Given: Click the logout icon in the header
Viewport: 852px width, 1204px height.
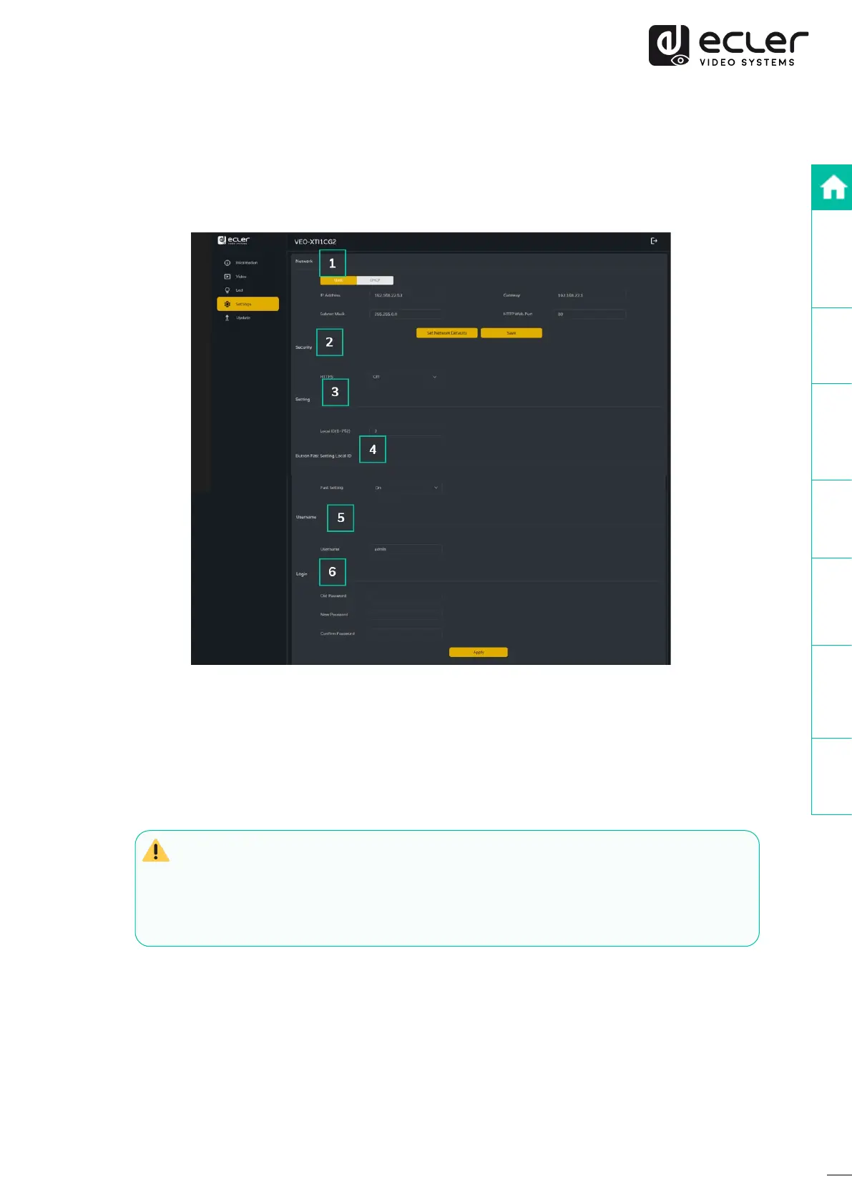Looking at the screenshot, I should click(x=653, y=242).
